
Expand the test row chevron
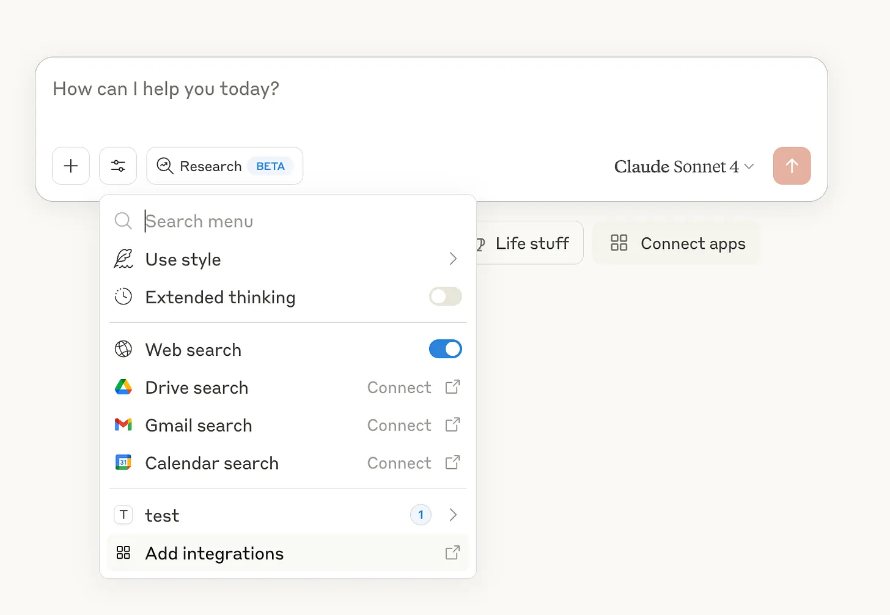[x=453, y=515]
